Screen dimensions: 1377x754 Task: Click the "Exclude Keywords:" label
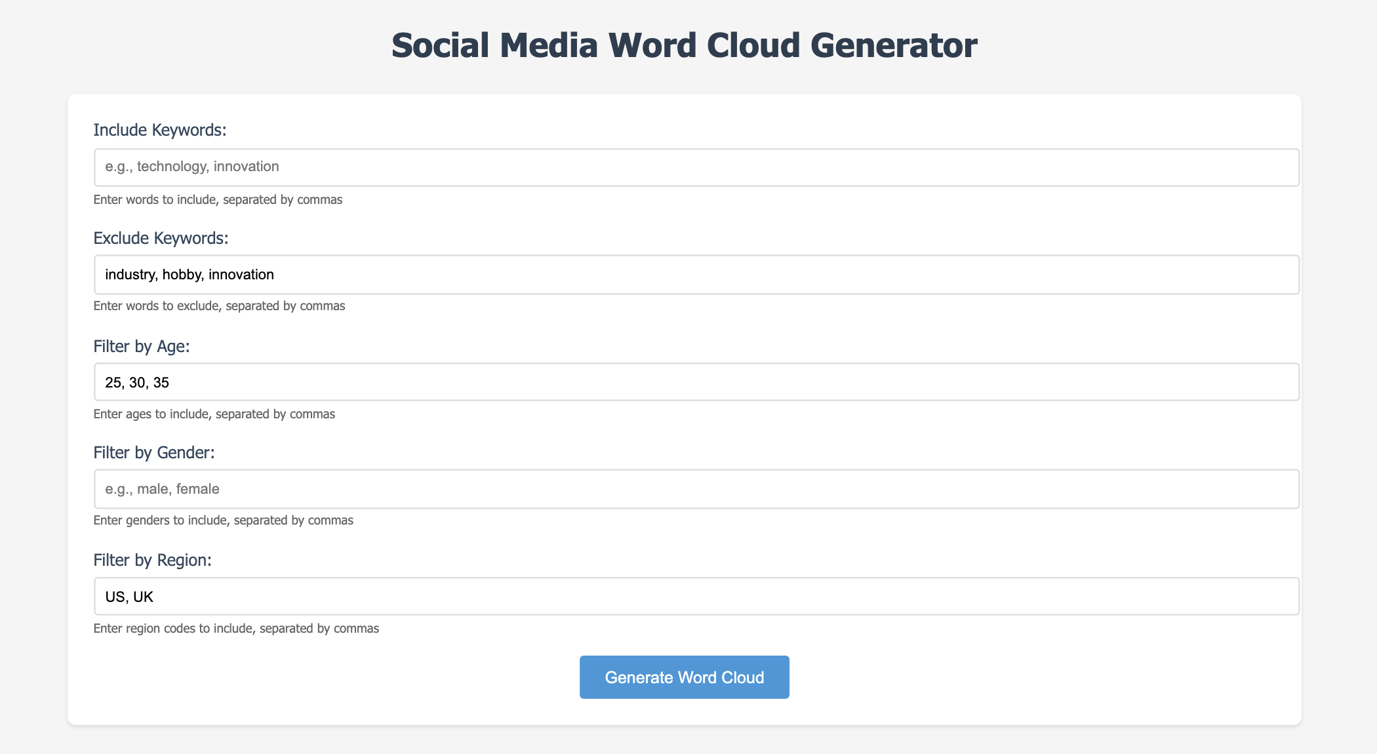[x=161, y=238]
